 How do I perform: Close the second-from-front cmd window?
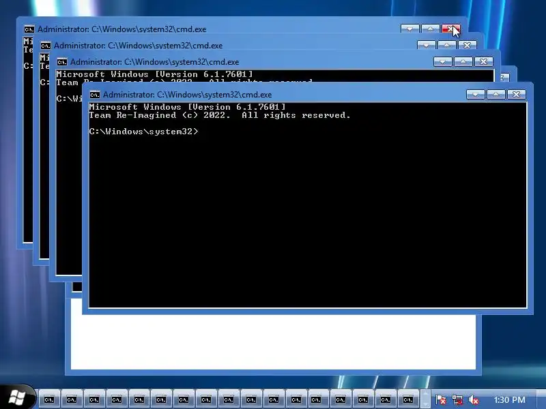pyautogui.click(x=484, y=61)
